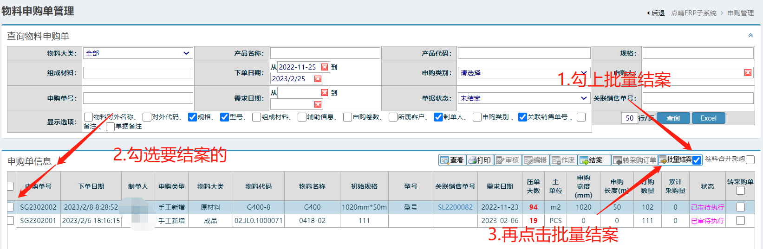Uncheck 关联销售单号 display option
The image size is (763, 249).
[522, 117]
